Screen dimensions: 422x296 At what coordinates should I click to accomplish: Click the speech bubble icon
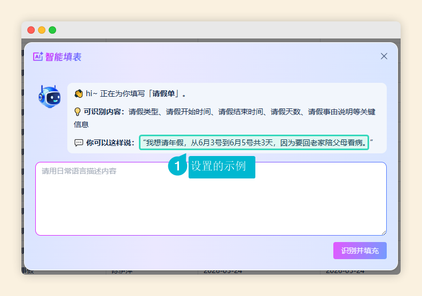(79, 143)
